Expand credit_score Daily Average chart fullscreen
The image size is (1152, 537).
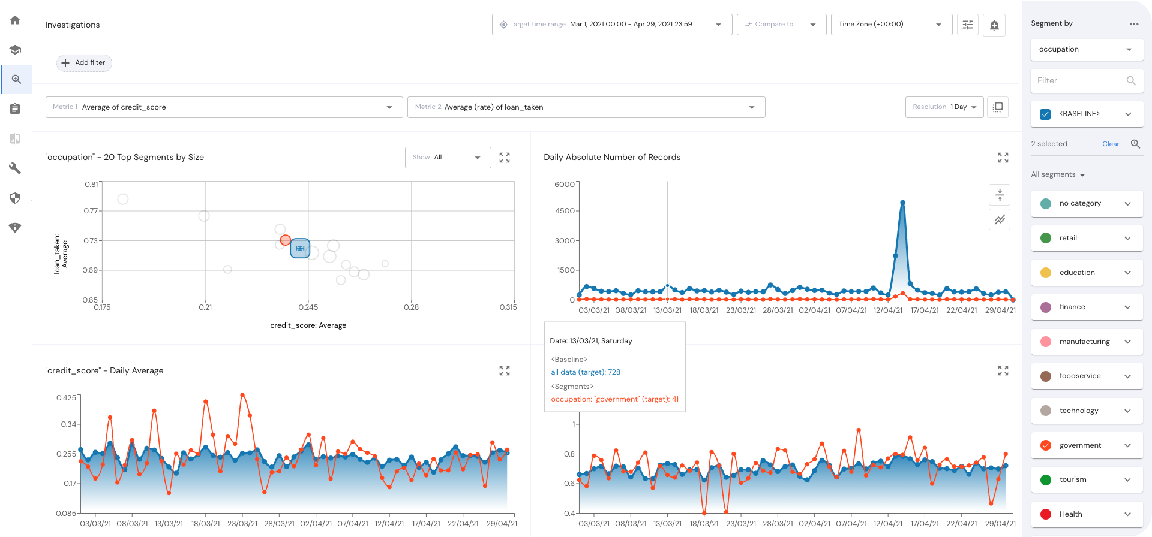click(x=505, y=371)
